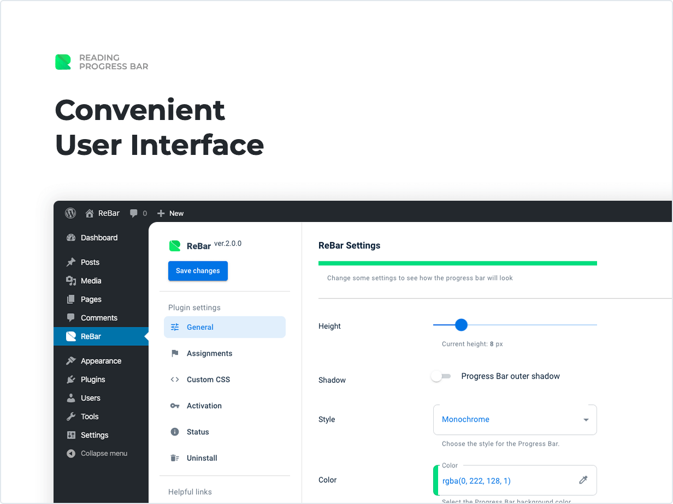
Task: Click the WordPress logo in admin bar
Action: [x=70, y=213]
